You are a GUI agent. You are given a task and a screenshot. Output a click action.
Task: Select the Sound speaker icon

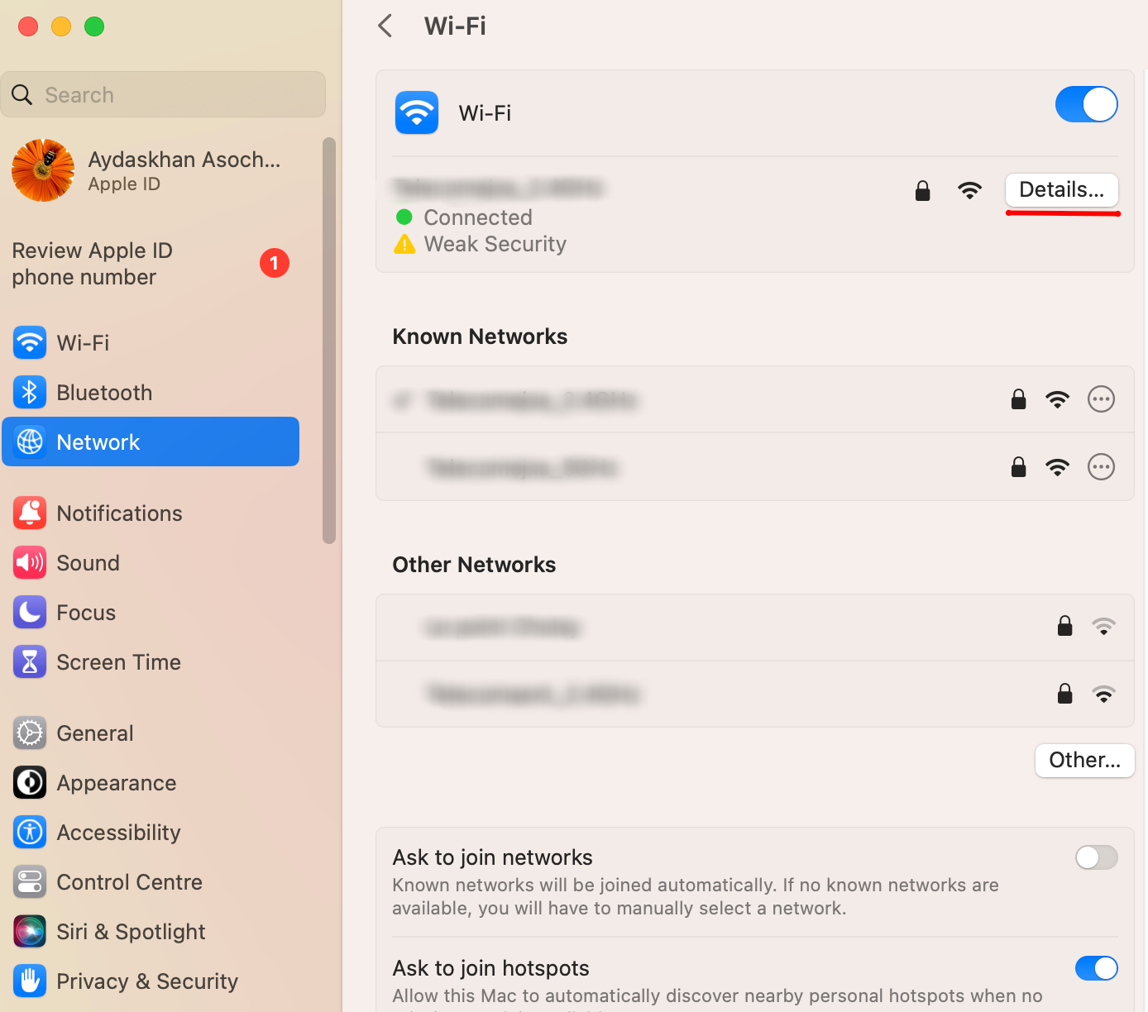[30, 563]
